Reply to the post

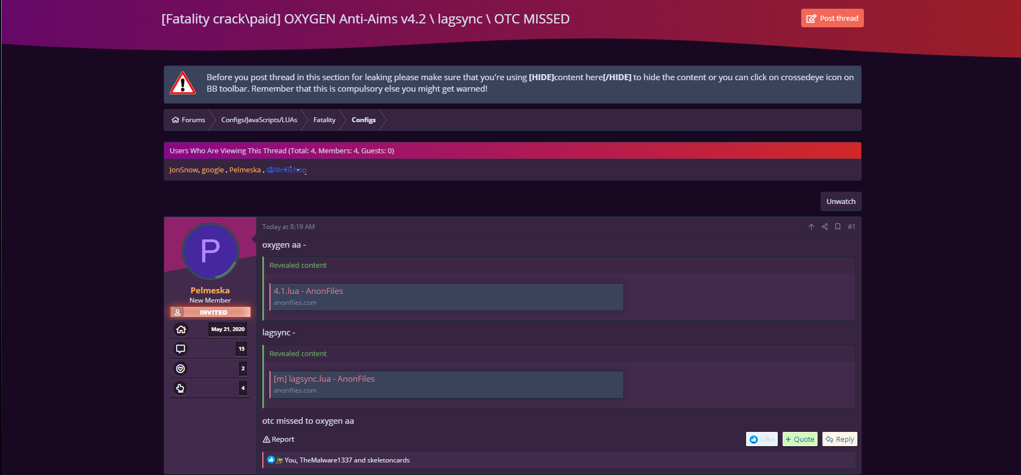point(840,439)
